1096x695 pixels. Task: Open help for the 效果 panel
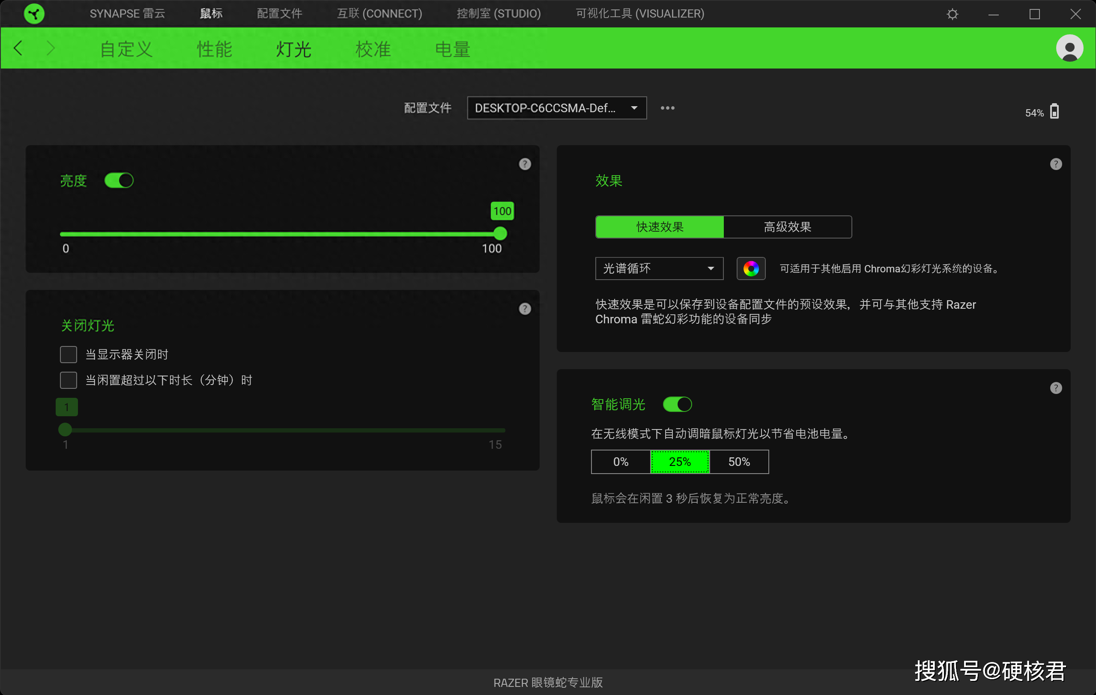tap(1055, 164)
